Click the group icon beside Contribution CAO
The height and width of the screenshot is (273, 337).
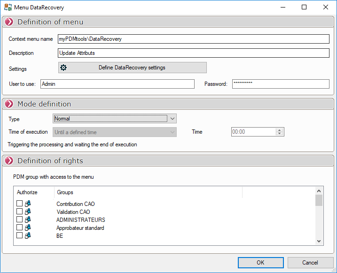pyautogui.click(x=28, y=204)
